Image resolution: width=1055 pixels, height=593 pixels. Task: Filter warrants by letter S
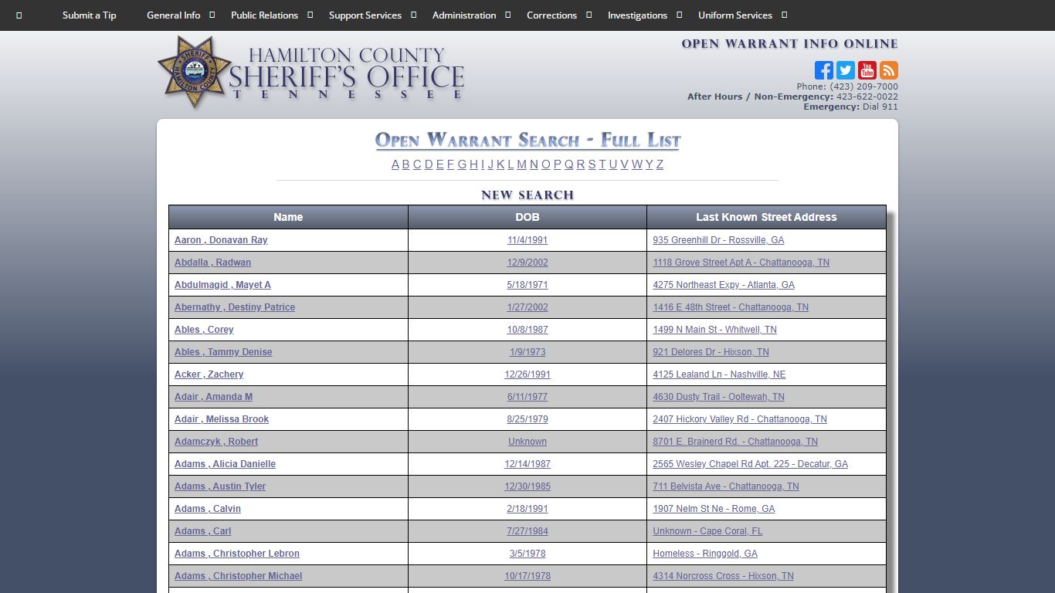click(x=592, y=164)
